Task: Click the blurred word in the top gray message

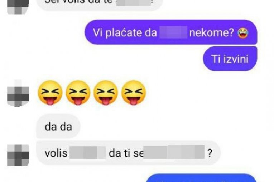Action: pyautogui.click(x=134, y=3)
